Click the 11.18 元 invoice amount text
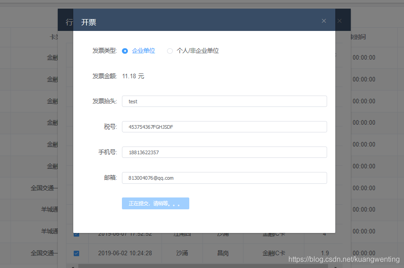 coord(133,76)
